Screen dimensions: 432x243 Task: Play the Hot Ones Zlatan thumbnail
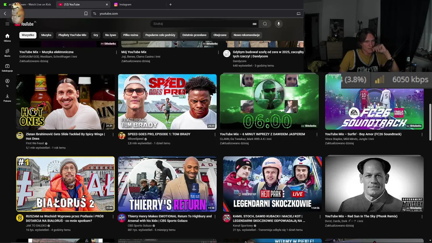65,102
